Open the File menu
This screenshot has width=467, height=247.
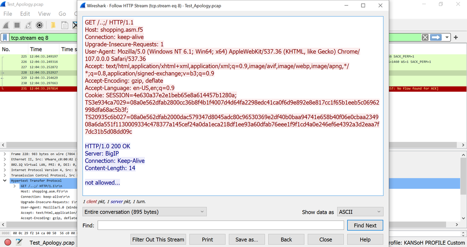click(8, 14)
